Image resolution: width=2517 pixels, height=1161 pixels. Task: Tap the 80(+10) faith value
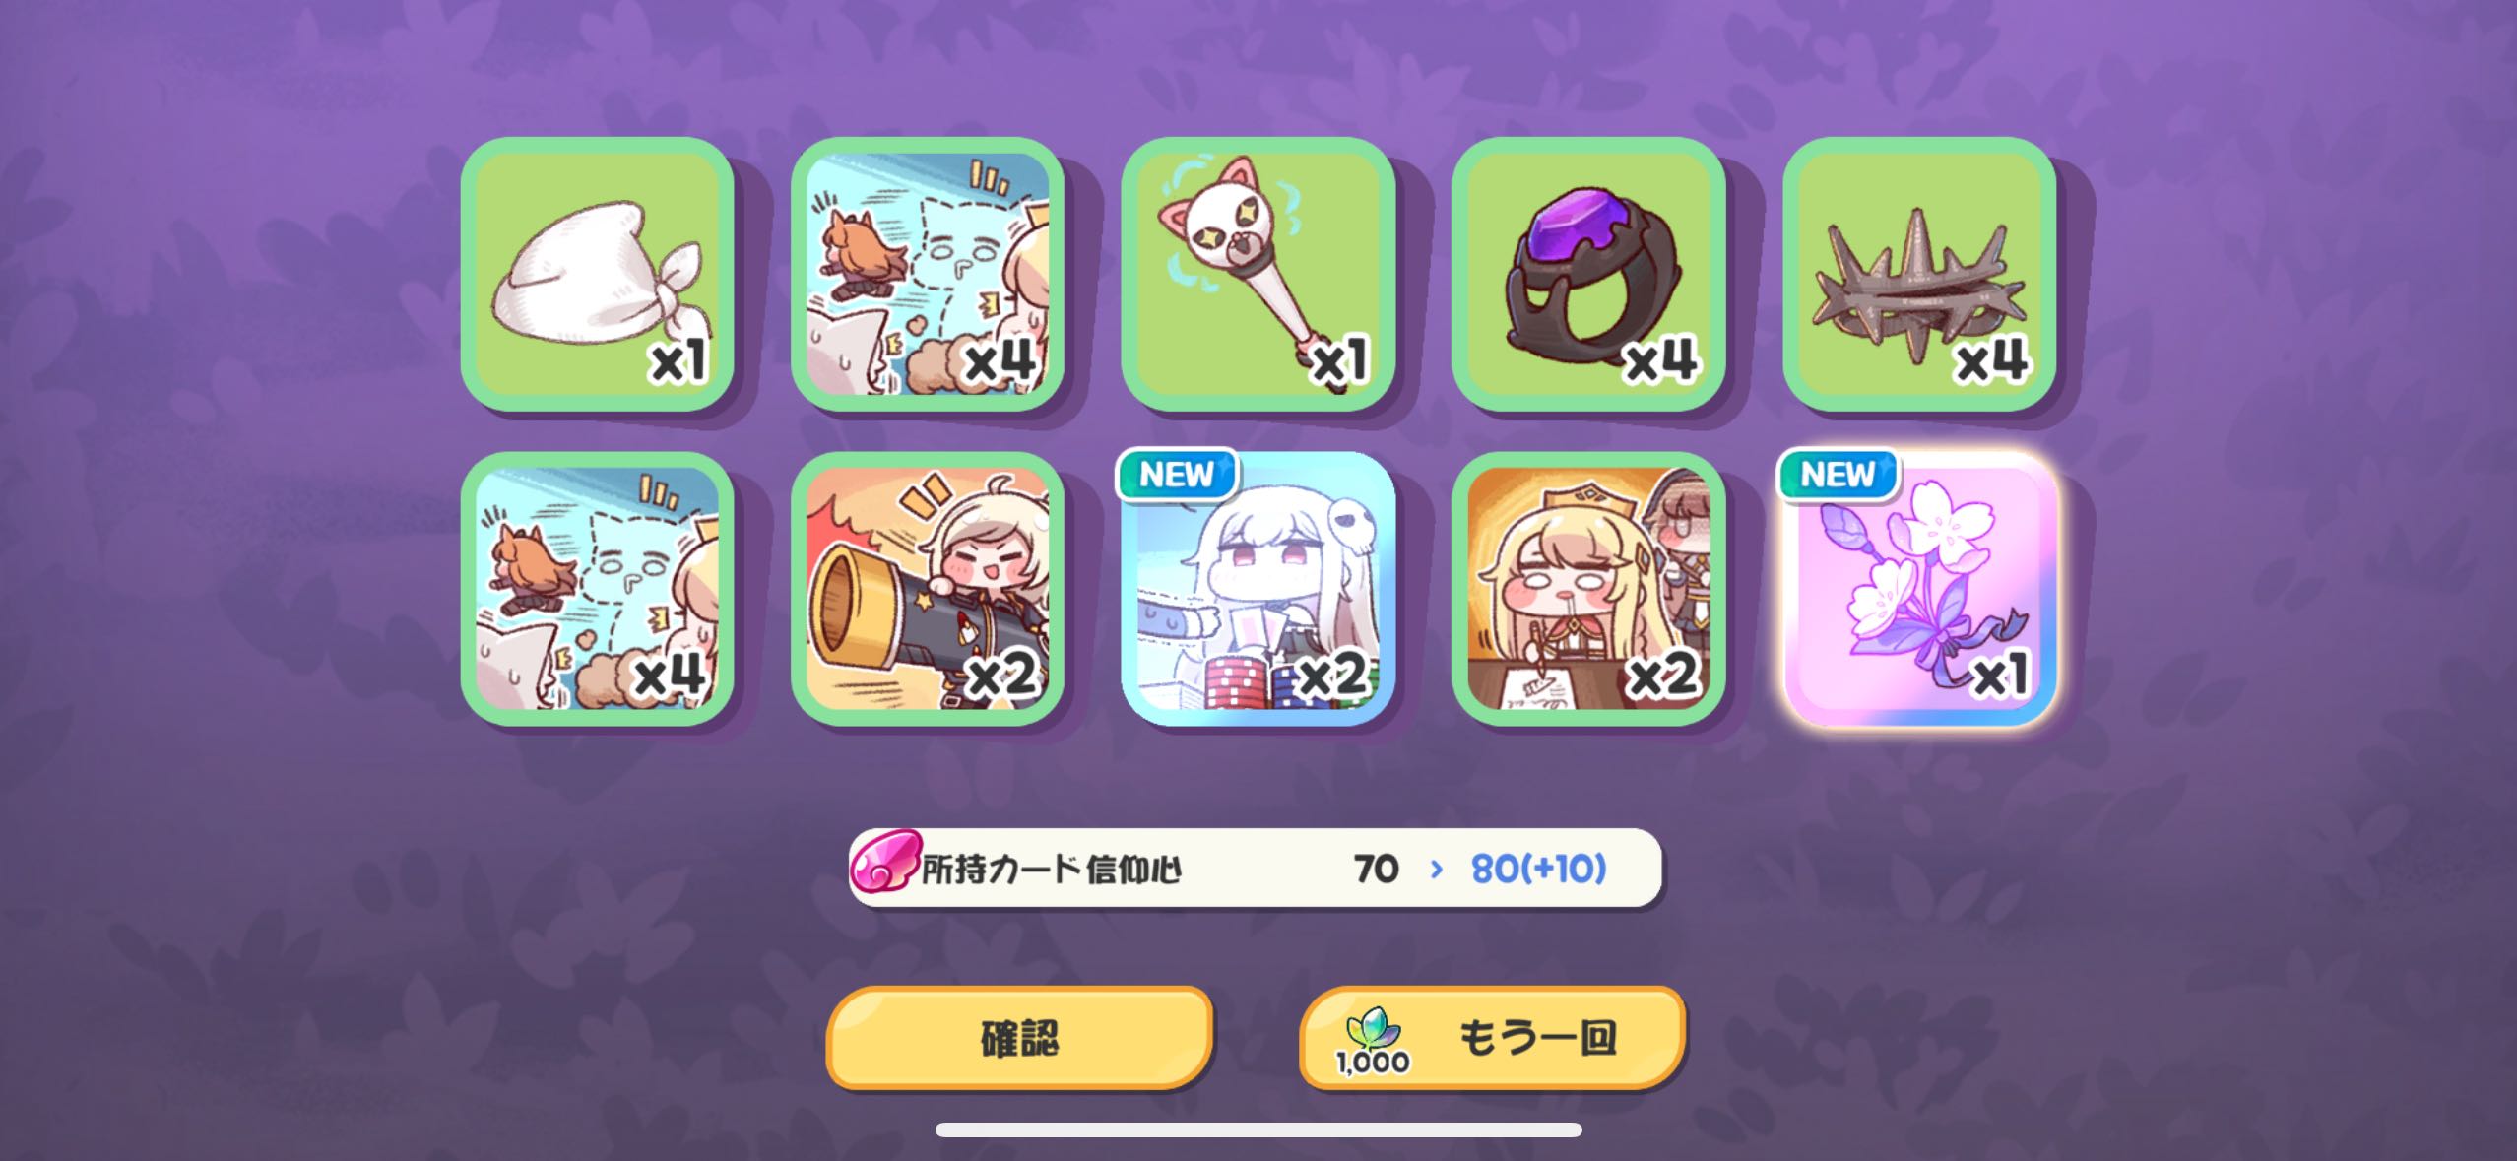click(1538, 869)
